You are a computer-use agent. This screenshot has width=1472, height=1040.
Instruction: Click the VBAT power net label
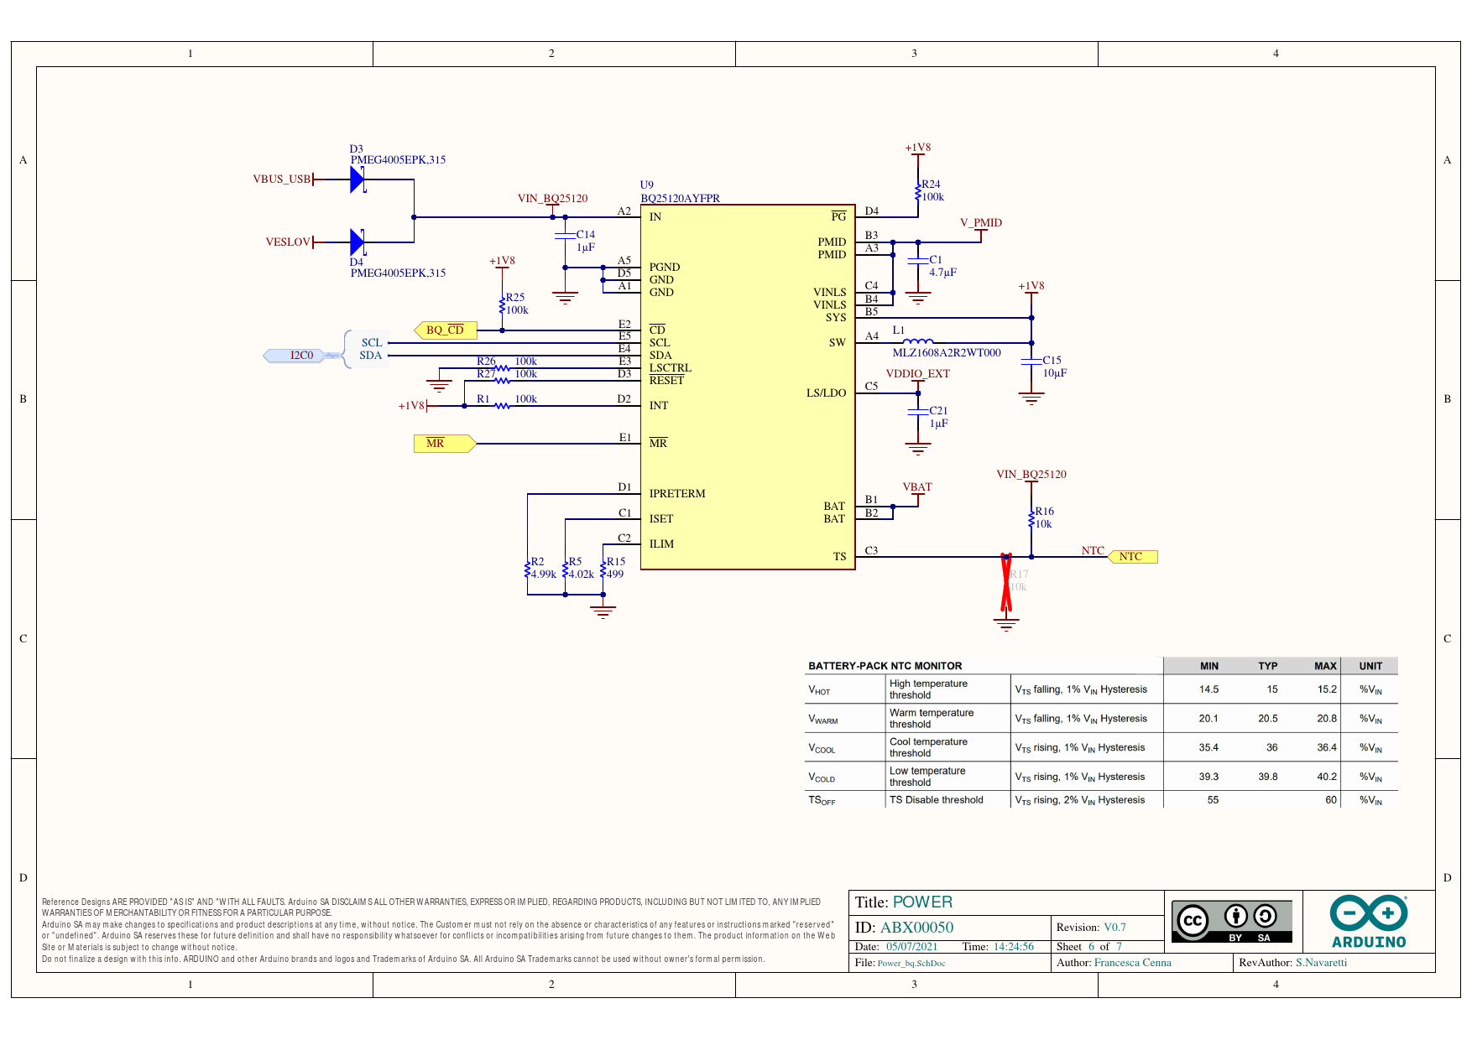[917, 487]
